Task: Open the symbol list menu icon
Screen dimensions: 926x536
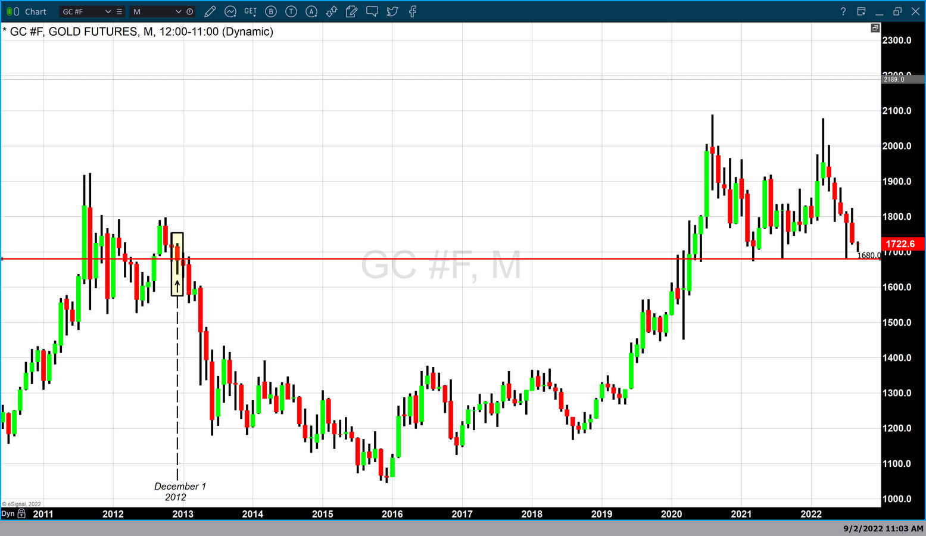Action: click(120, 11)
